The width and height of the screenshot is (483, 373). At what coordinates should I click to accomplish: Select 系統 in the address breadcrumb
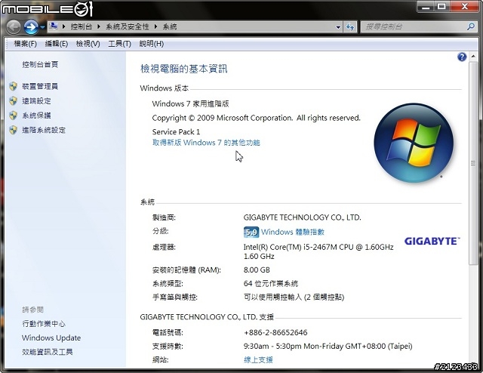pyautogui.click(x=170, y=27)
